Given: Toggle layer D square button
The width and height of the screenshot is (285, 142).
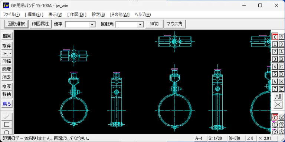Looking at the screenshot, I should pyautogui.click(x=282, y=74).
